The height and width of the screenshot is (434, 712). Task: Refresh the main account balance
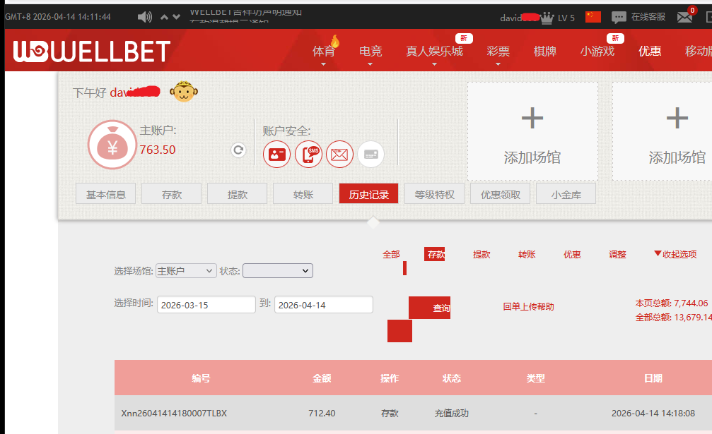238,150
